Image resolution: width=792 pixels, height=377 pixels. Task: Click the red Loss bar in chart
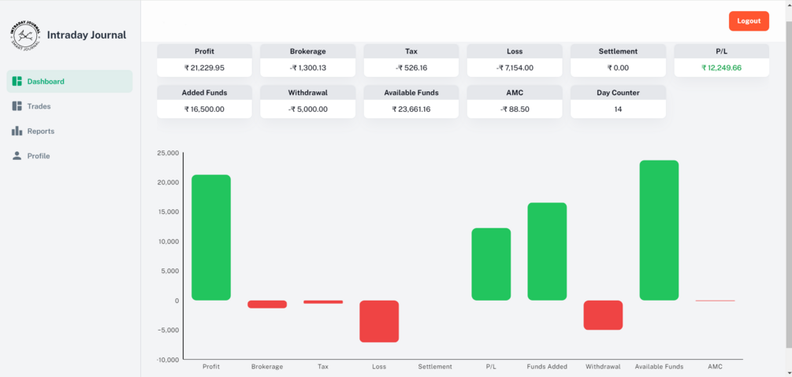pos(379,321)
